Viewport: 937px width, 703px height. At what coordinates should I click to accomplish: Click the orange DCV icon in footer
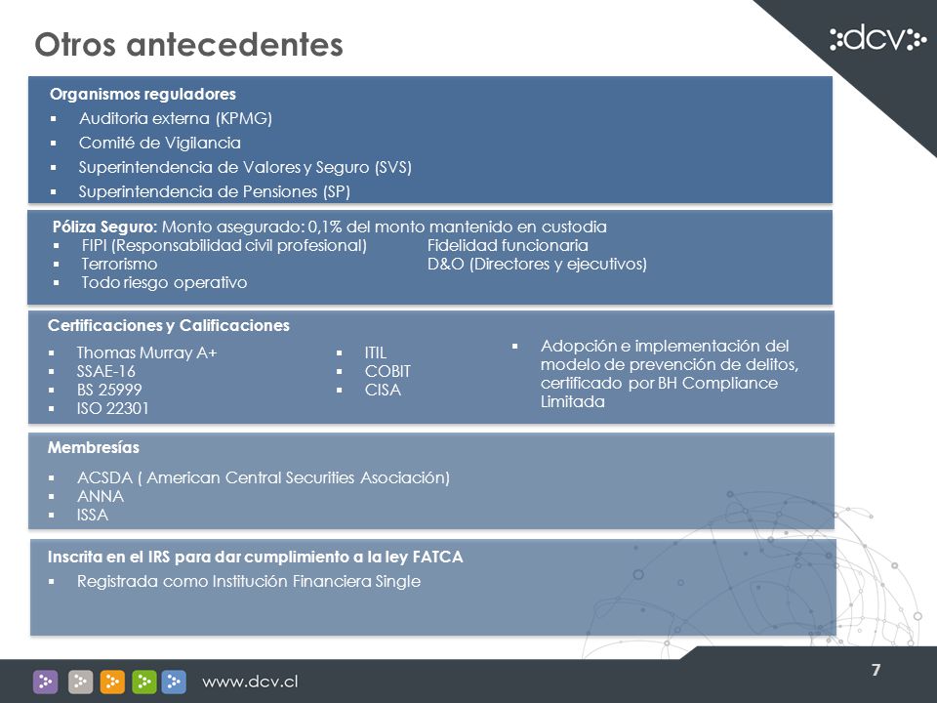pos(111,682)
